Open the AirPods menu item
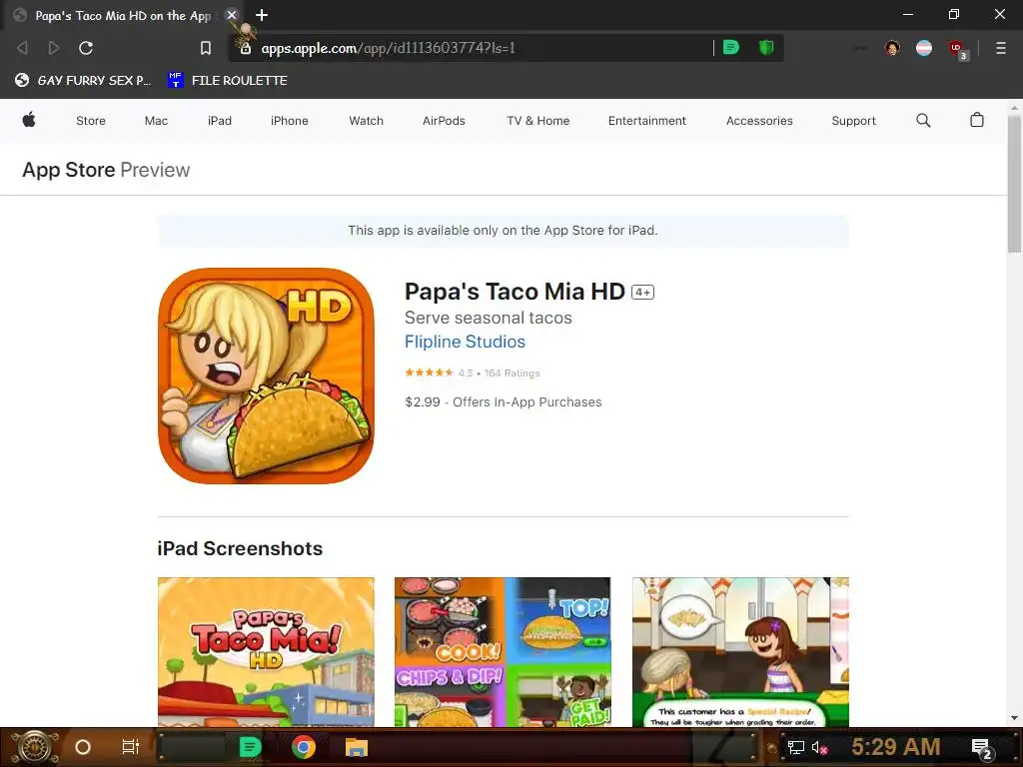 click(444, 121)
